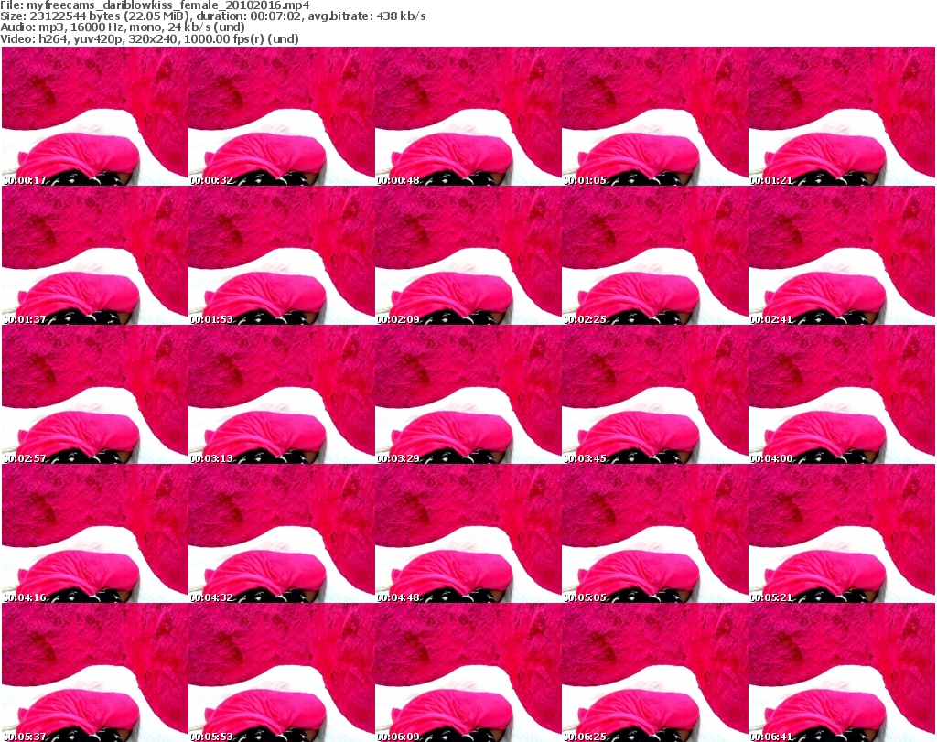Open the frame at 00:02:09
Screen dimensions: 937x742
[x=468, y=255]
